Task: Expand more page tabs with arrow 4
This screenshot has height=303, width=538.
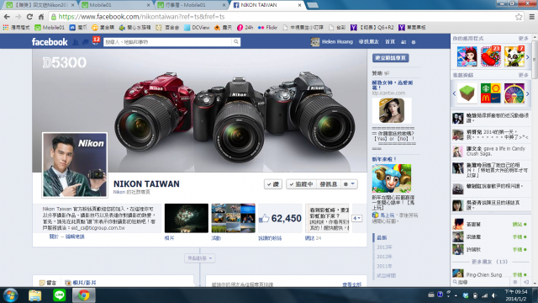Action: coord(356,218)
